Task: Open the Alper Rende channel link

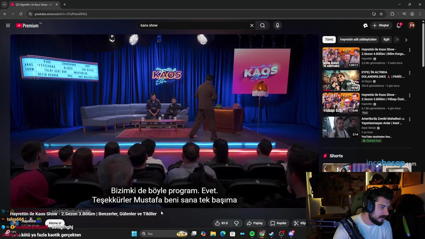Action: 369,128
